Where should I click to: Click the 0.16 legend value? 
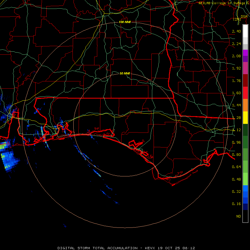[x=236, y=204]
